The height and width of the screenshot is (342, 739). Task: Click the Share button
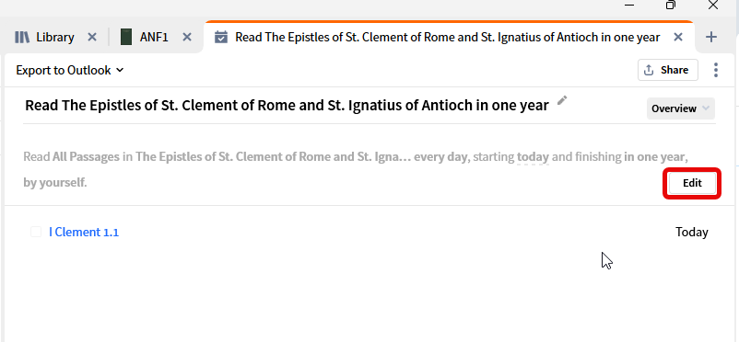(x=668, y=70)
